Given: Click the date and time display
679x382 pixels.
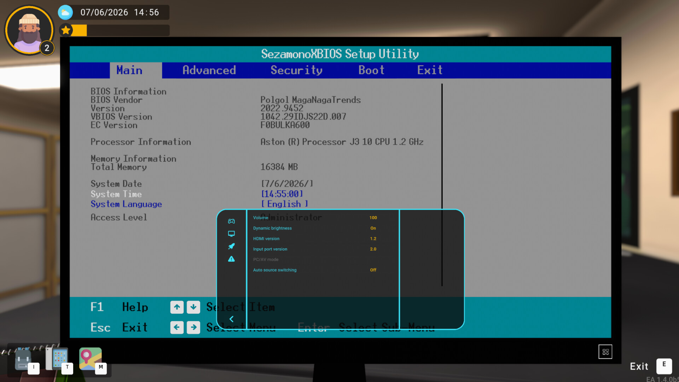Looking at the screenshot, I should [120, 12].
